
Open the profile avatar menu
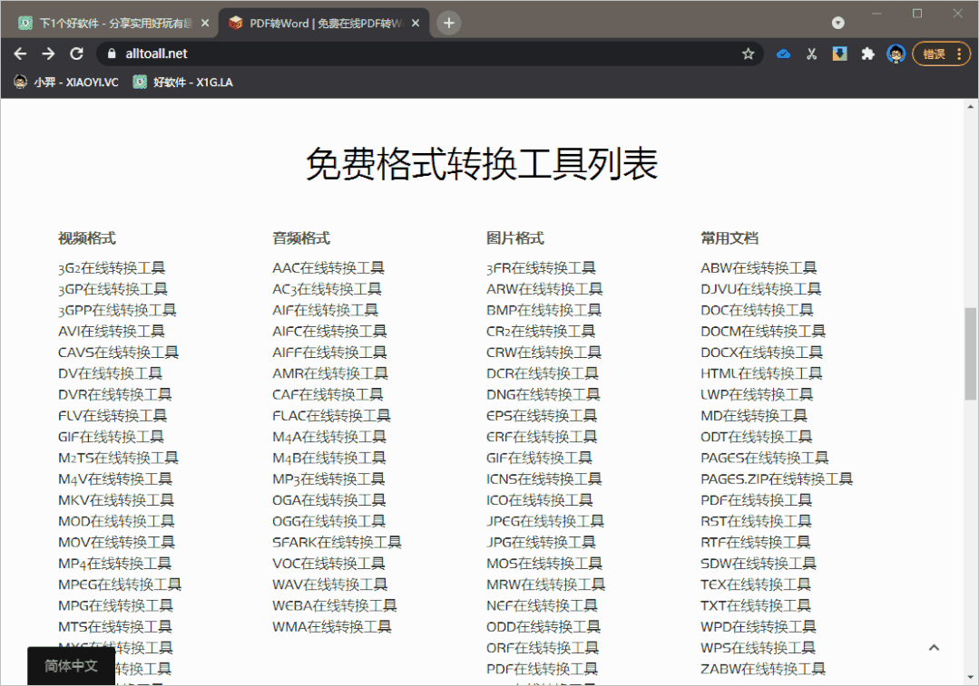[896, 54]
